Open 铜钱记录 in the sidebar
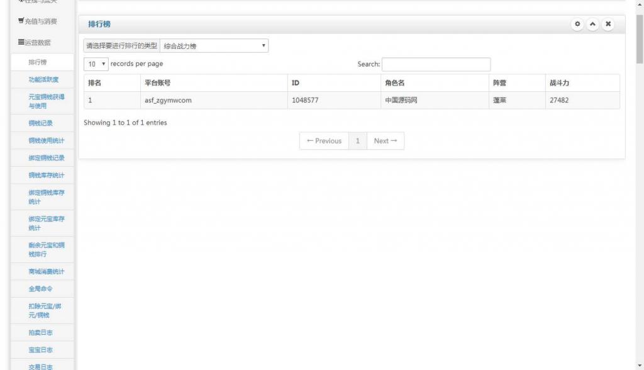Image resolution: width=644 pixels, height=370 pixels. tap(42, 123)
